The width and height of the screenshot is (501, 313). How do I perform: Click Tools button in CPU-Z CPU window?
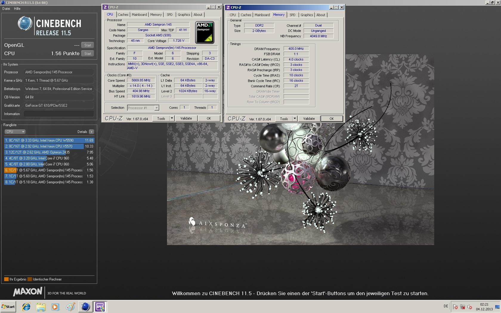click(x=161, y=118)
